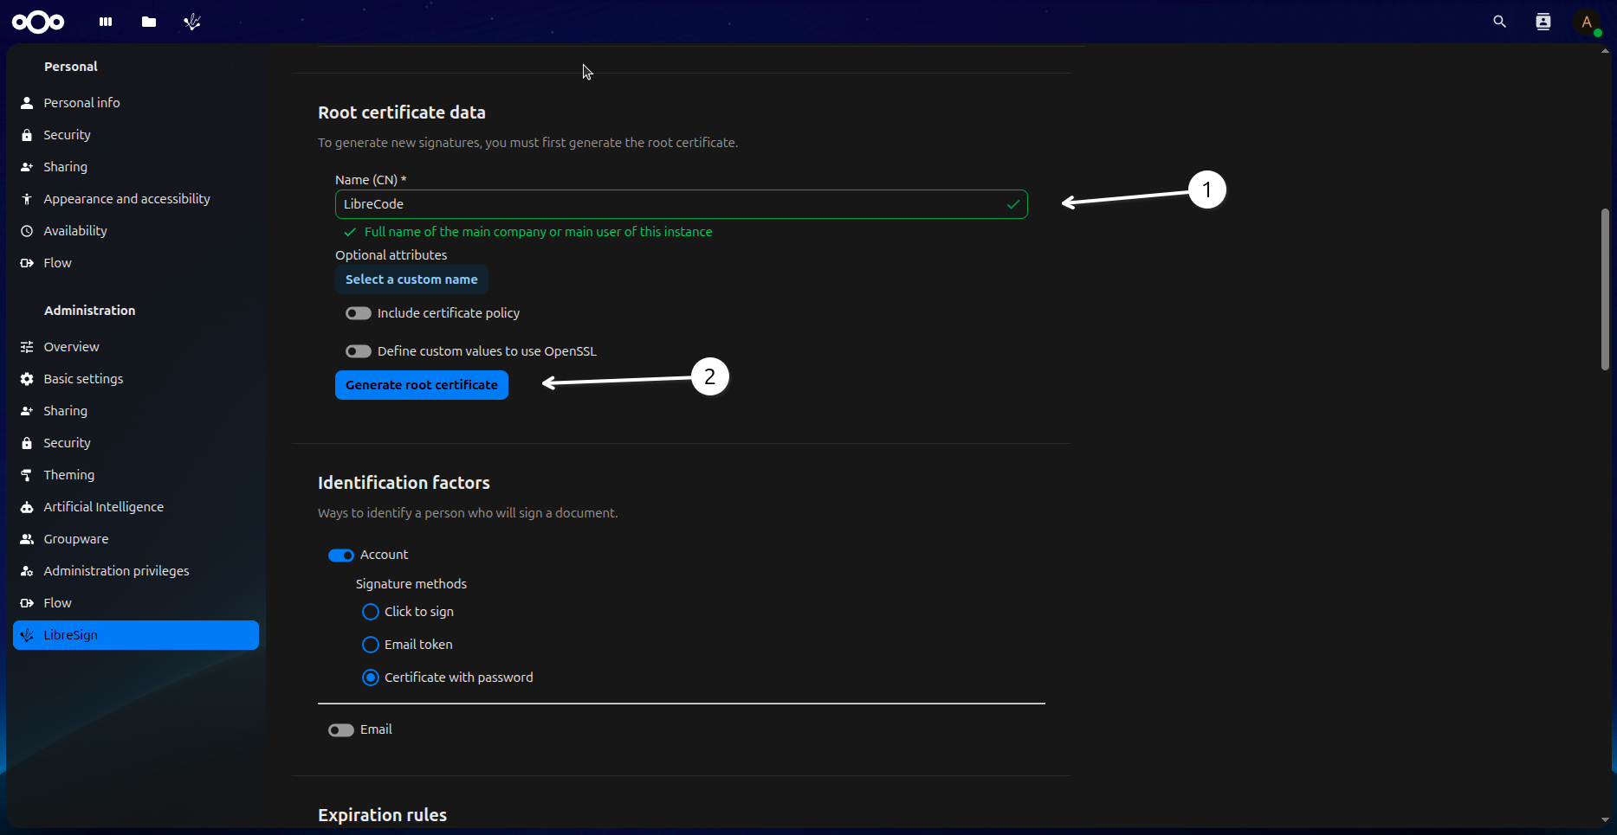Click the Identification factors heading
This screenshot has height=835, width=1617.
coord(404,483)
